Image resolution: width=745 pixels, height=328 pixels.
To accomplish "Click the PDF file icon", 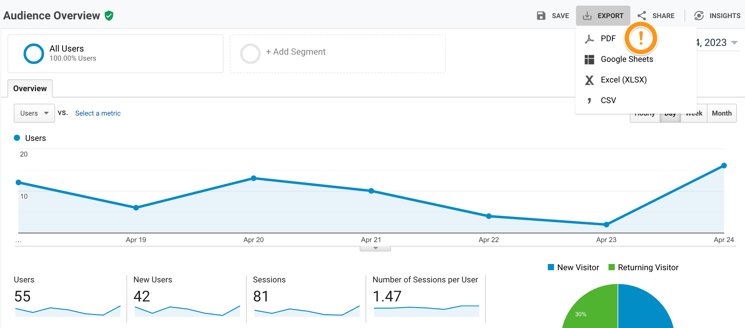I will point(589,39).
